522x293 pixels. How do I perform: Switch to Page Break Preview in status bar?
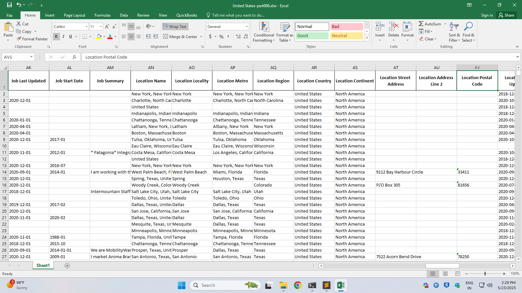(x=458, y=274)
